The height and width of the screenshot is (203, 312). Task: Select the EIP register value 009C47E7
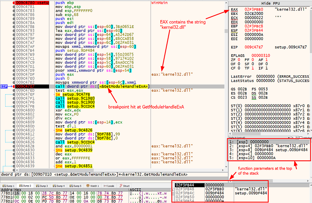click(254, 47)
